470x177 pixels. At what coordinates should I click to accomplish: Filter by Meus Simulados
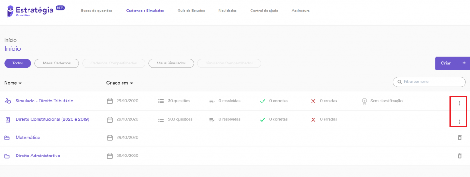click(171, 63)
